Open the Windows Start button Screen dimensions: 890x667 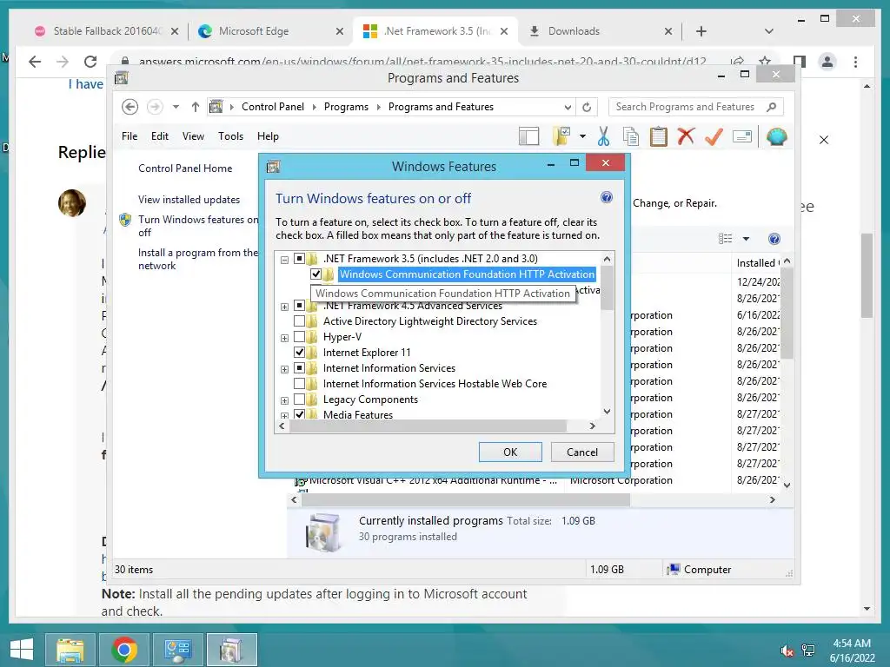22,650
